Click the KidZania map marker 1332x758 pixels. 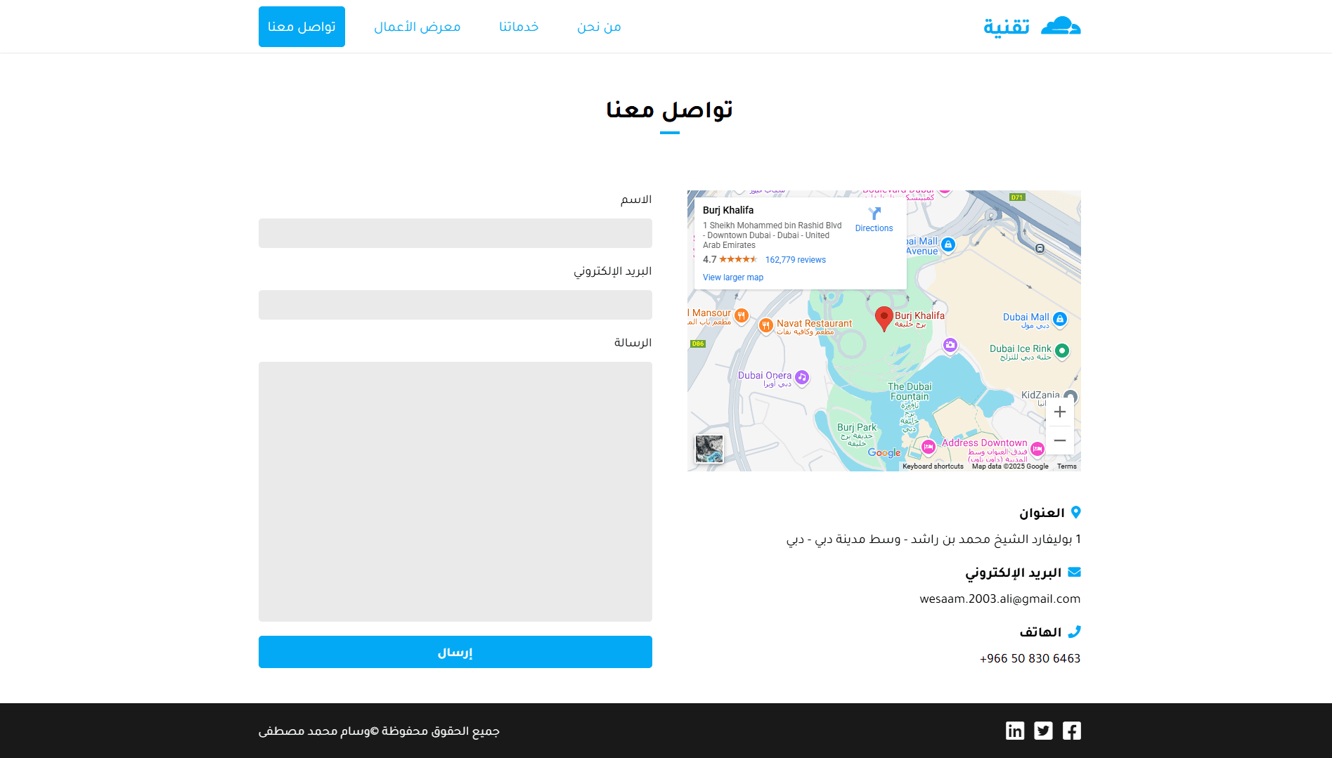point(1070,396)
